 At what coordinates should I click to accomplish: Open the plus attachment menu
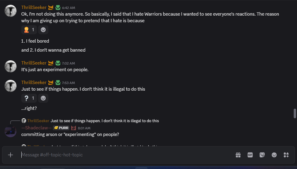pos(11,155)
